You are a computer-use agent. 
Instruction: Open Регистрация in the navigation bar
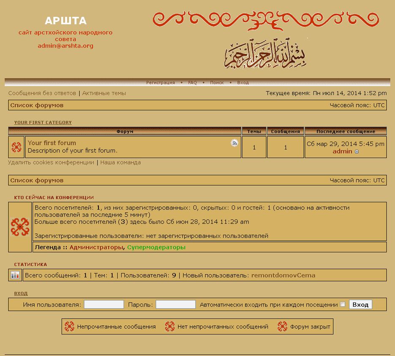[x=161, y=83]
